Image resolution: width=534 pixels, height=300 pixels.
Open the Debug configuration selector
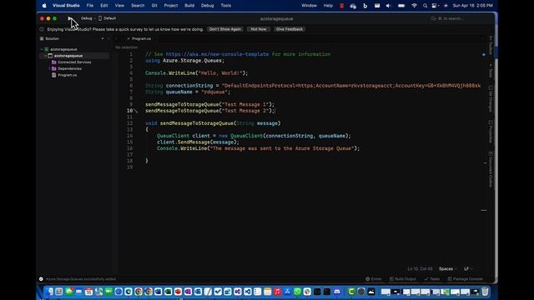coord(87,18)
